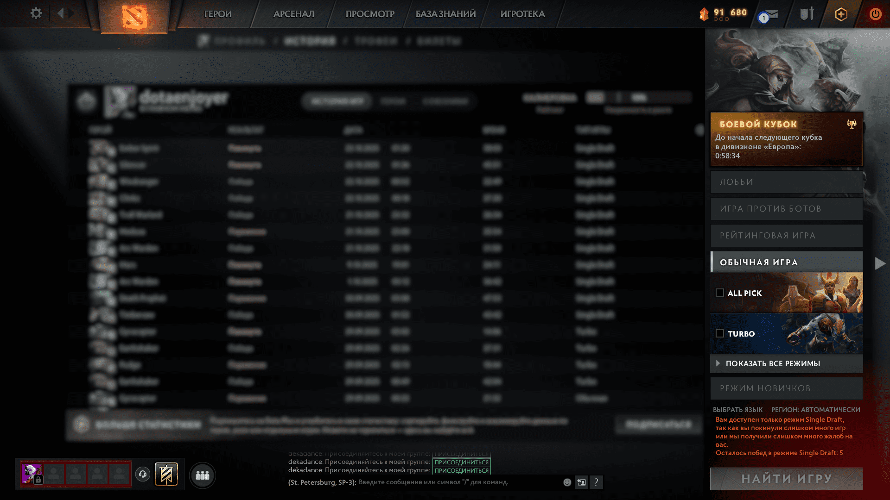The width and height of the screenshot is (890, 500).
Task: Open the settings gear icon
Action: (36, 13)
